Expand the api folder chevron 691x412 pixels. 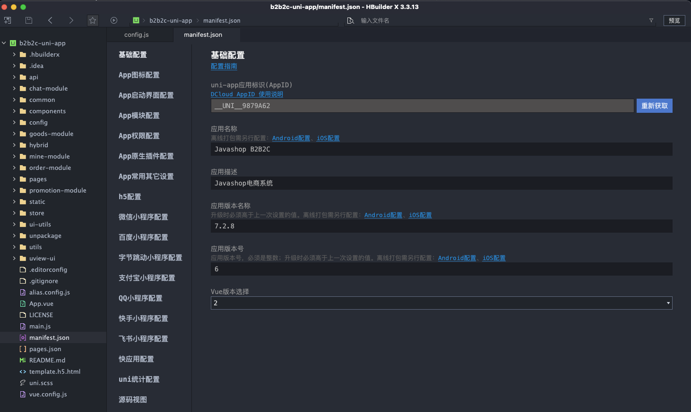pos(14,77)
